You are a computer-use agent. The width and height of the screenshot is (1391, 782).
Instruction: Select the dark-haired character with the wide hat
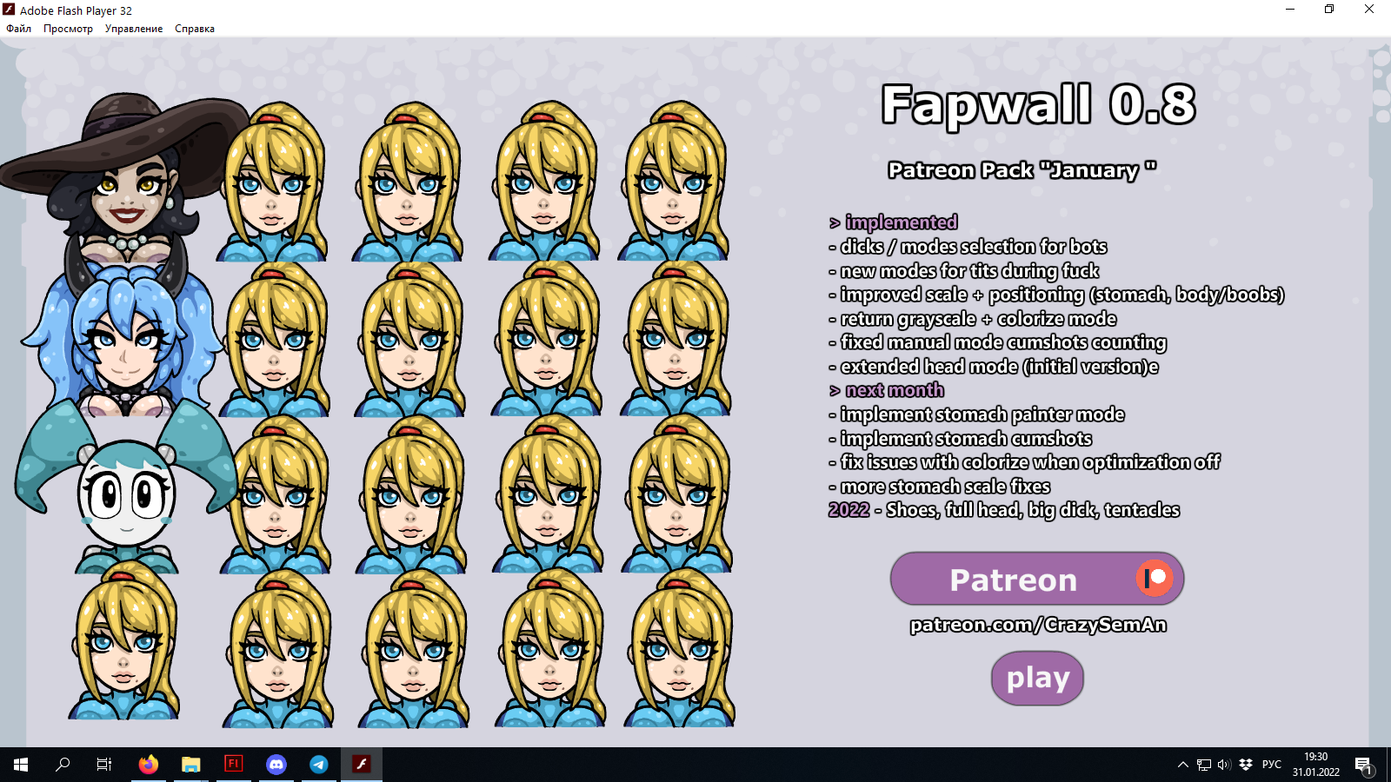click(126, 178)
